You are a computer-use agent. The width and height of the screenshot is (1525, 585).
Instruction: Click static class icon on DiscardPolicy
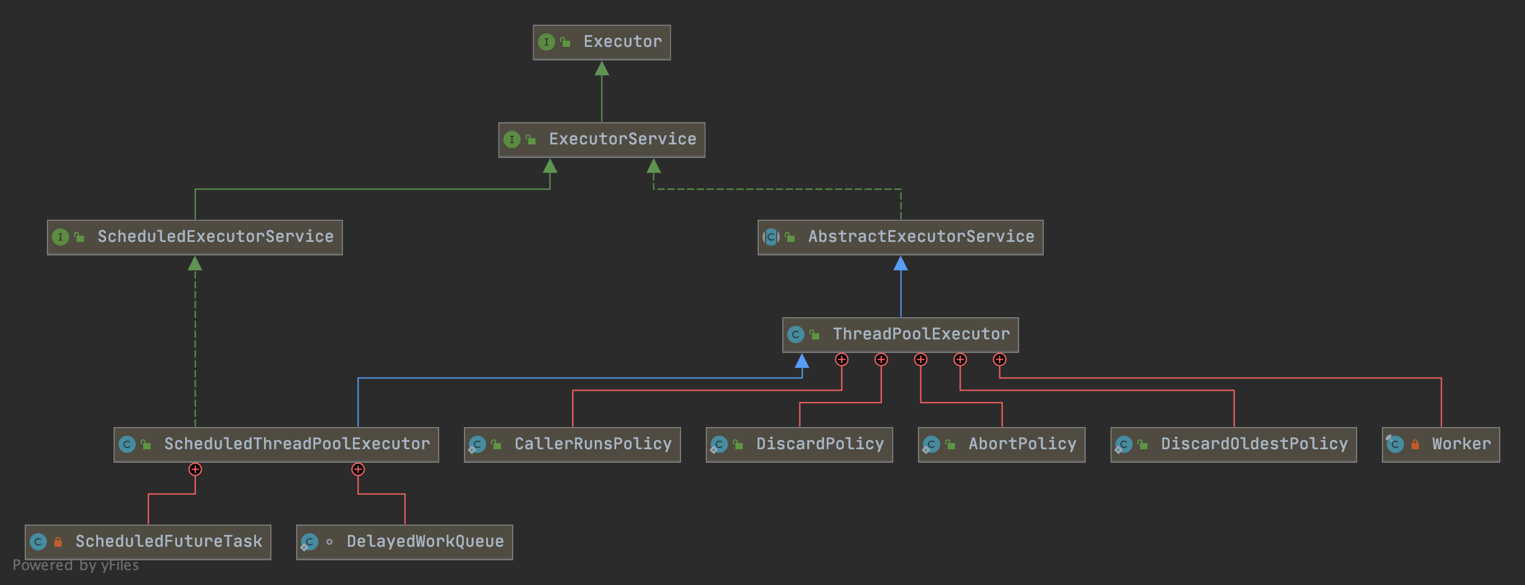719,444
